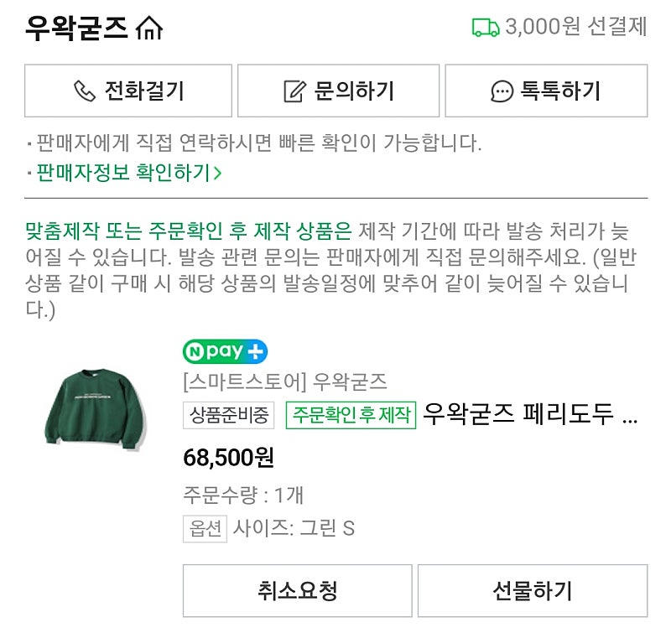Click the Npay plus badge
This screenshot has width=671, height=638.
click(x=225, y=352)
